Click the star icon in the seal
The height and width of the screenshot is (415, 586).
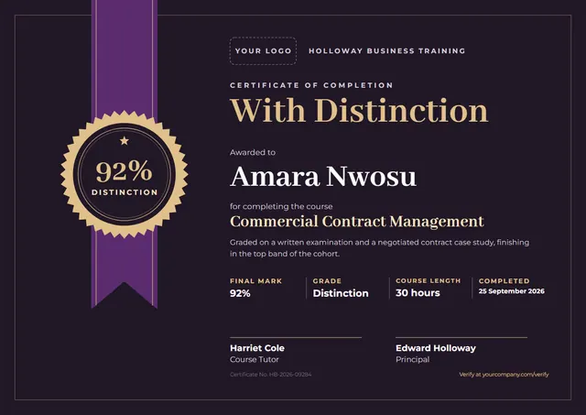(x=125, y=141)
